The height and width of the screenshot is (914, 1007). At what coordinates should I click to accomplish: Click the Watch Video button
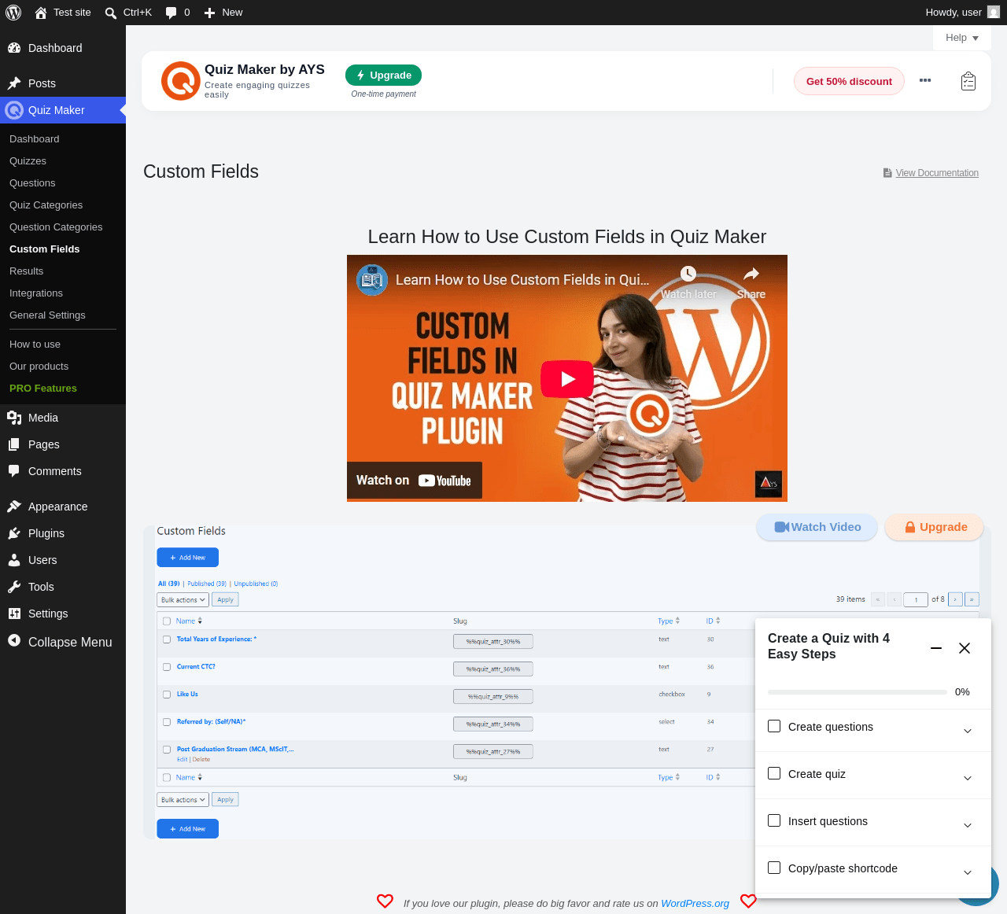click(817, 527)
